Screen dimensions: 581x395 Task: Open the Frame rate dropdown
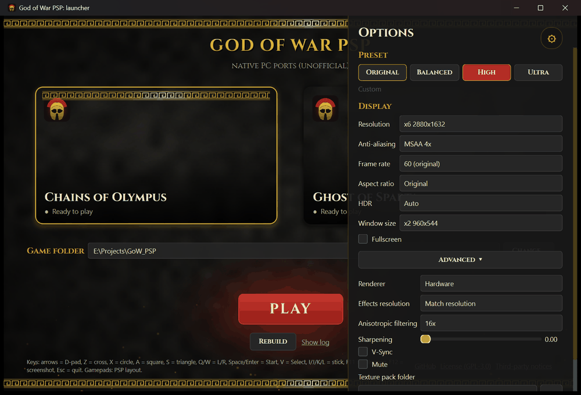click(x=480, y=163)
